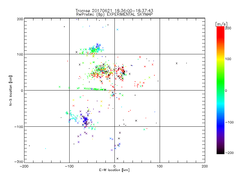Click the '[m/s]' colorbar unit label
The height and width of the screenshot is (181, 241).
click(221, 24)
